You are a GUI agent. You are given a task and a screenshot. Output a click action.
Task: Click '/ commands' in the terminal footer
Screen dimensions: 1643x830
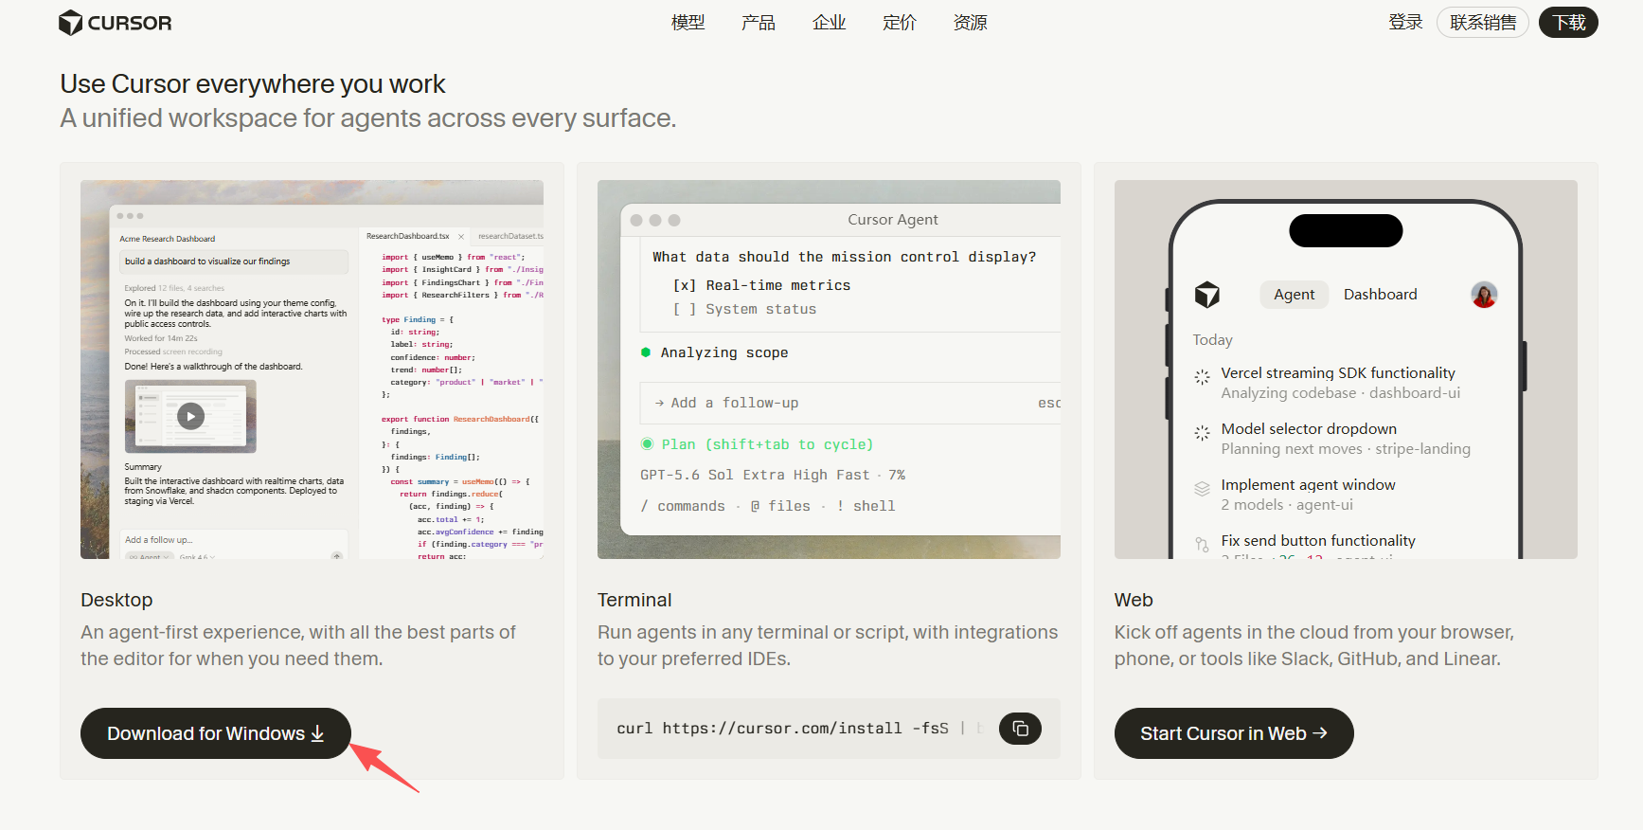[x=683, y=506]
